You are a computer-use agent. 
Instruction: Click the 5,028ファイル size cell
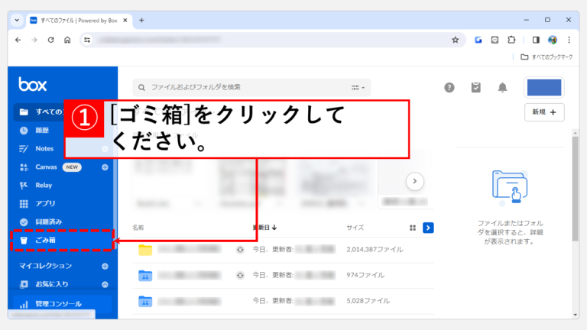[x=368, y=301]
